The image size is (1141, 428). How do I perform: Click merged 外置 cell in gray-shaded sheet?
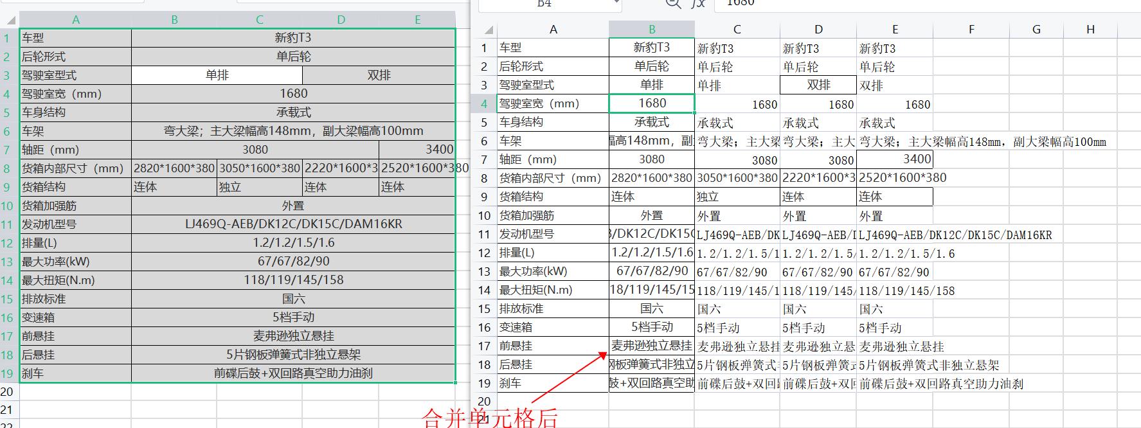tap(294, 206)
